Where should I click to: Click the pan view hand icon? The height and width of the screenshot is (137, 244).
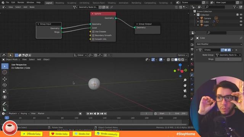(x=185, y=85)
